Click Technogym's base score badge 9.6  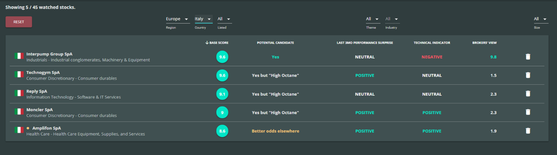[222, 75]
